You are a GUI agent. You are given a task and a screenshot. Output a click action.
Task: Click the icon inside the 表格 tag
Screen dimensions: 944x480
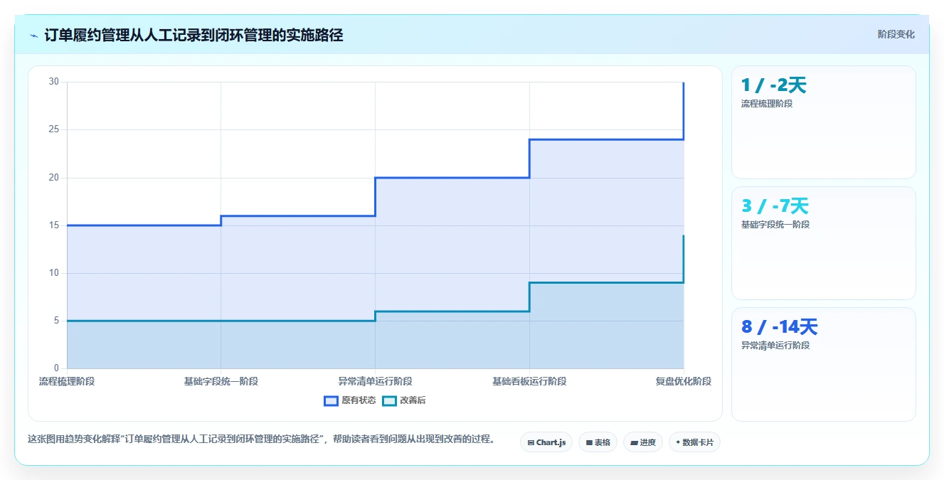coord(589,442)
